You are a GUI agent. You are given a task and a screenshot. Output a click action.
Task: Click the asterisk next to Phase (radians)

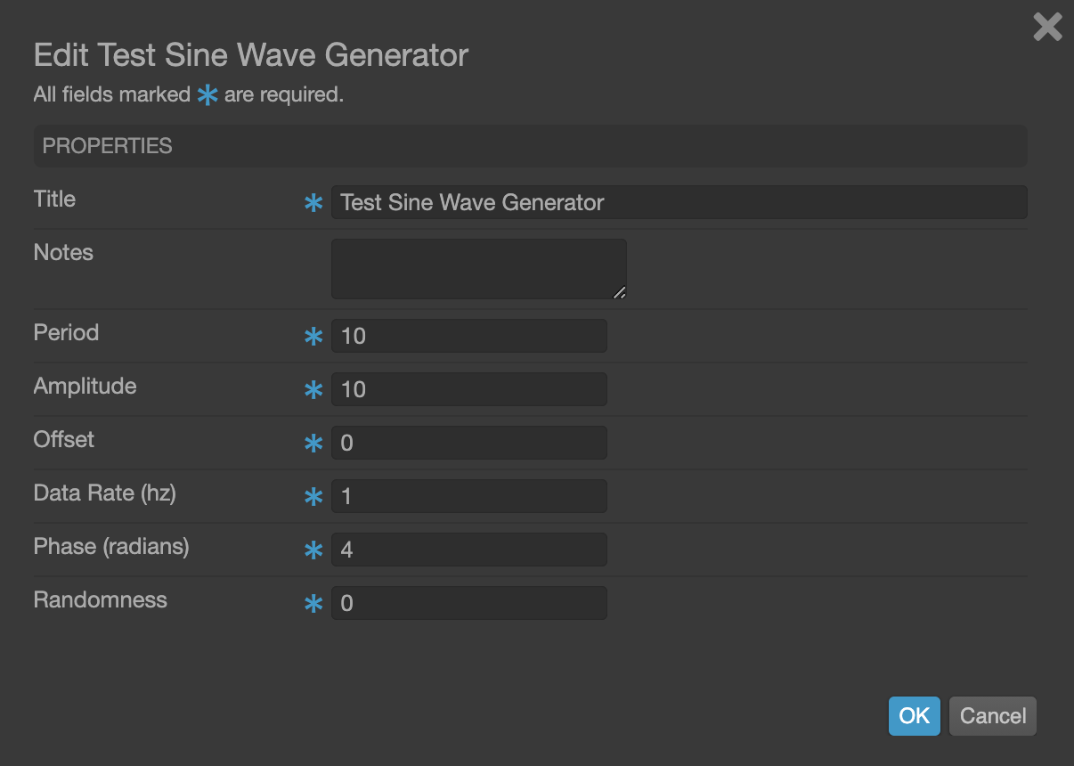(313, 551)
